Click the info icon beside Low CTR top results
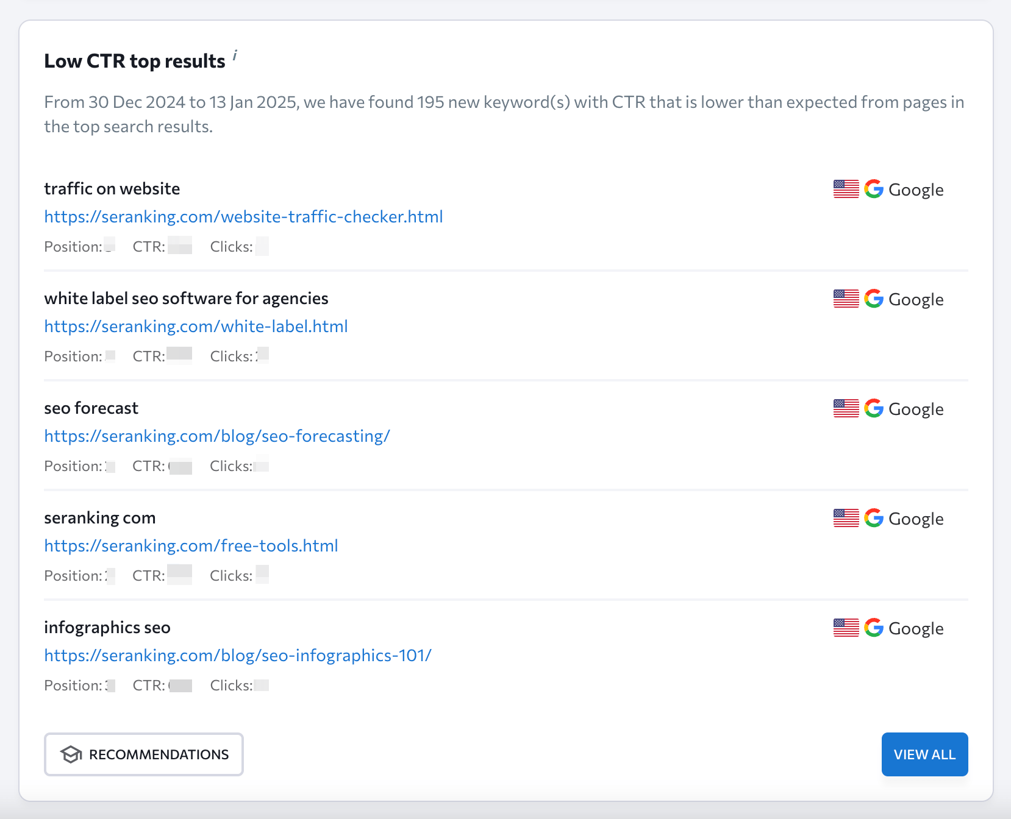This screenshot has height=819, width=1011. click(235, 56)
